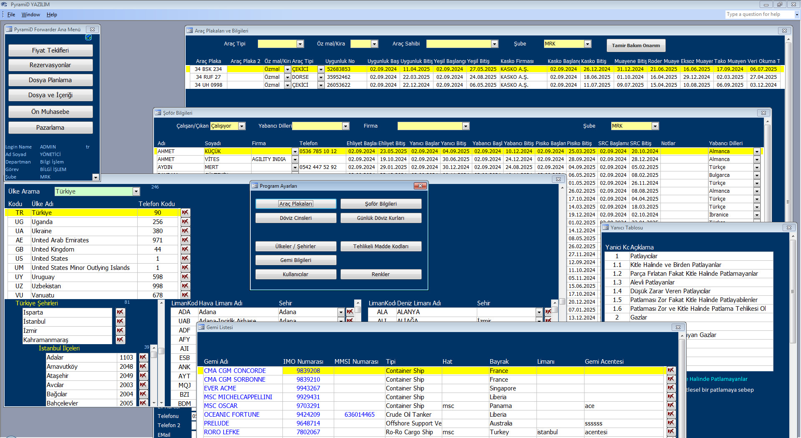Click Program Ayarları window title icon

[255, 186]
